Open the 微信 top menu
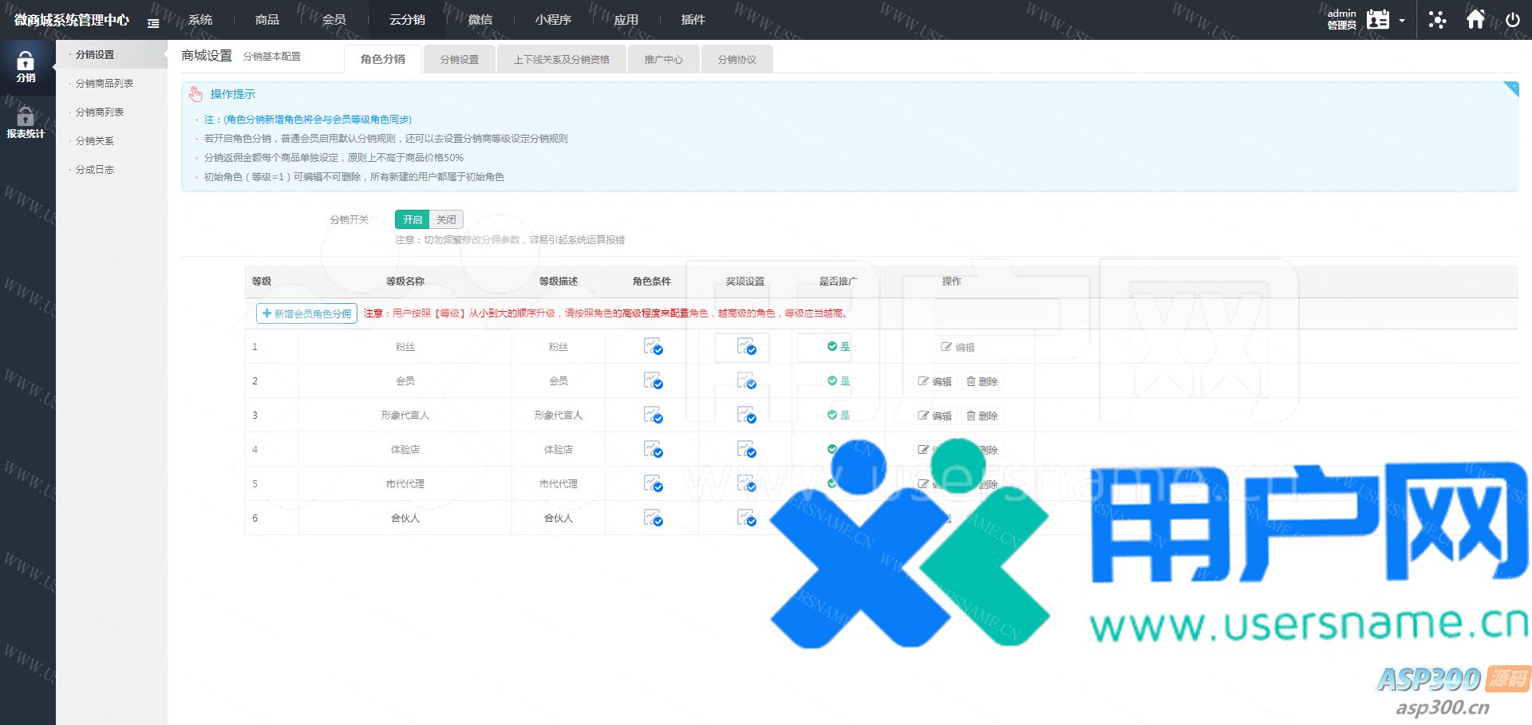 point(480,19)
